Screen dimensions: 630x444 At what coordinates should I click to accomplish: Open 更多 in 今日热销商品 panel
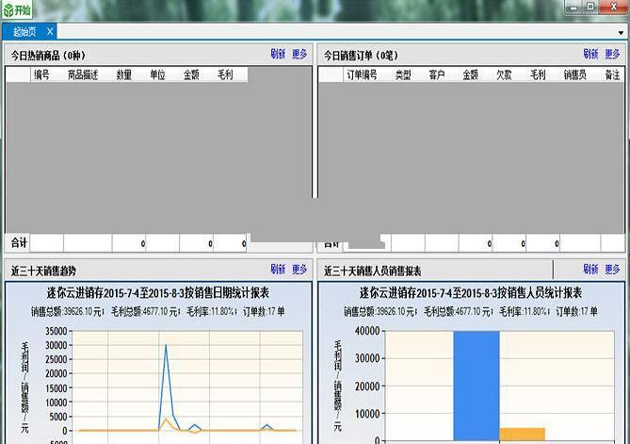[299, 54]
